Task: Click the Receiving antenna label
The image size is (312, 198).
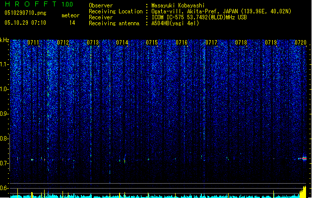Action: point(114,23)
